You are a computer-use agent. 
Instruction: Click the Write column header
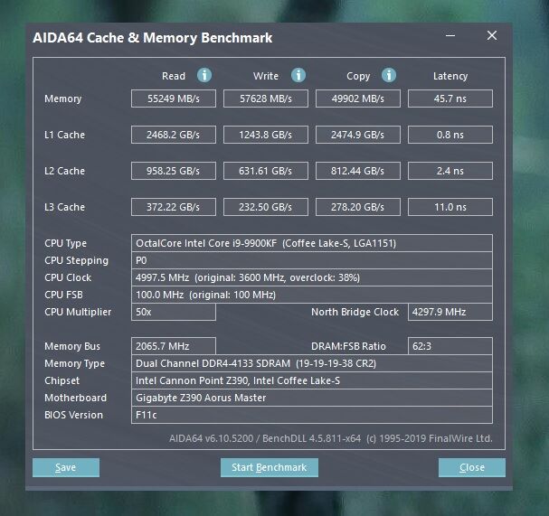point(266,76)
